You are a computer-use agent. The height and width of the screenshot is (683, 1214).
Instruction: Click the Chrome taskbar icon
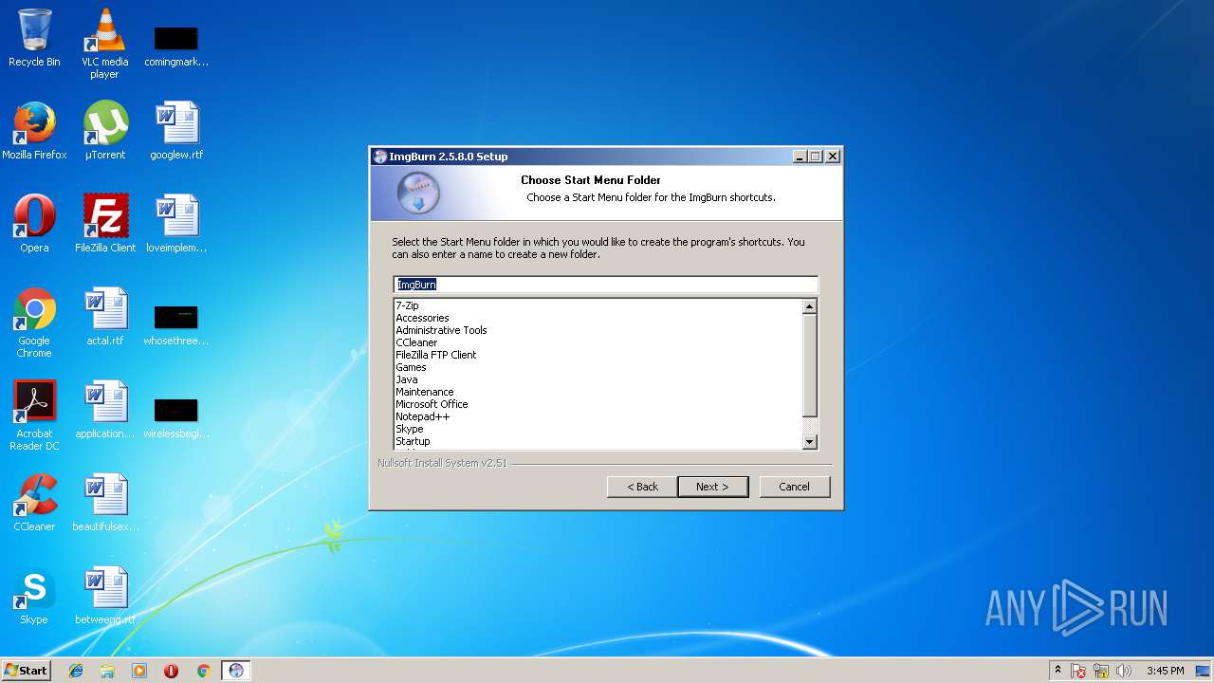point(203,671)
